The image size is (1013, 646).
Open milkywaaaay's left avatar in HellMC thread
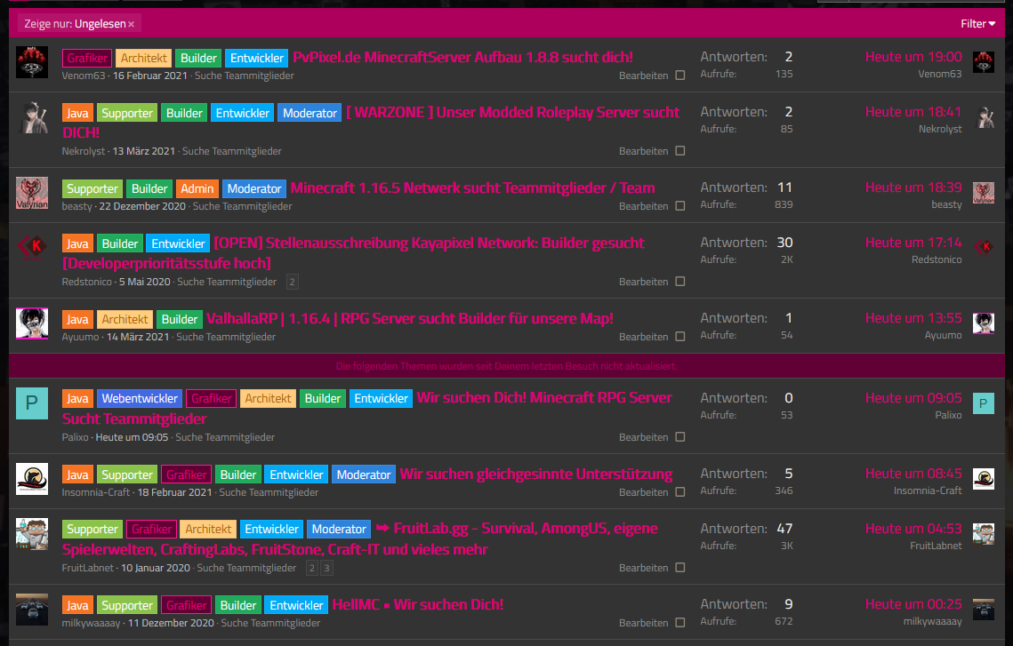[32, 610]
